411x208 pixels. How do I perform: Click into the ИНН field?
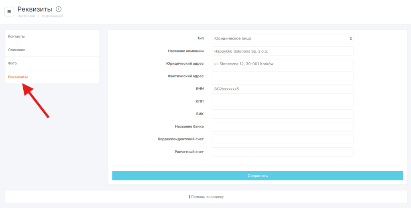(x=282, y=89)
